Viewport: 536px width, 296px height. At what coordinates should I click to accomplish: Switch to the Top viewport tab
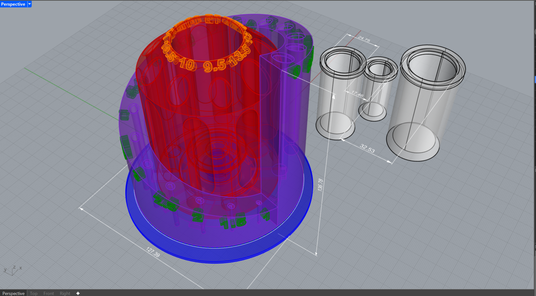[x=34, y=293]
